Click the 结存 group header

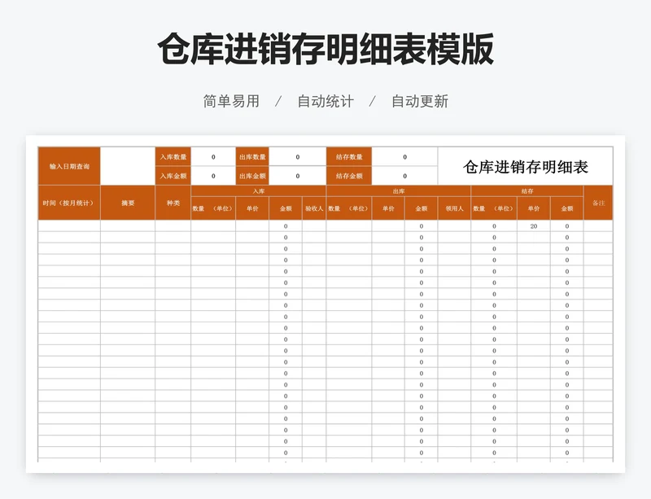(527, 191)
